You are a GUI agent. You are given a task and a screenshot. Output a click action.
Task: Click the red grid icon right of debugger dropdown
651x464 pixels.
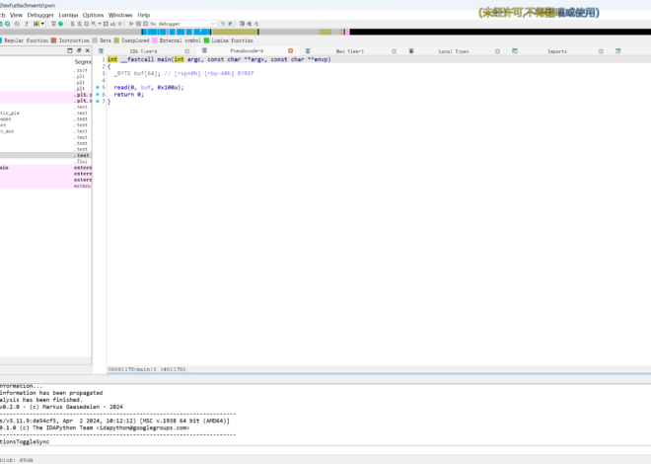(242, 24)
